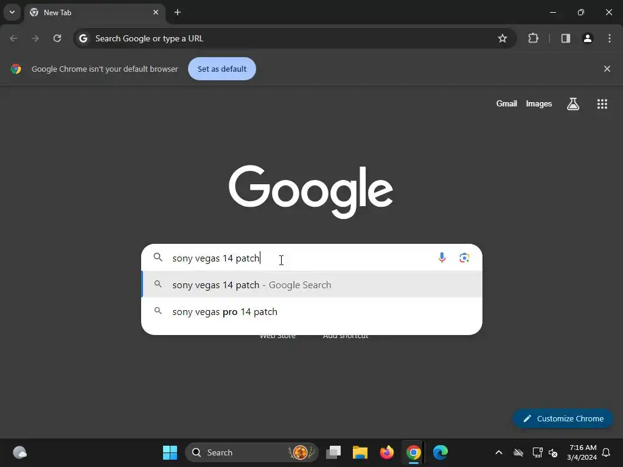Open clock showing 7:16 AM
Viewport: 623px width, 467px height.
[x=582, y=452]
